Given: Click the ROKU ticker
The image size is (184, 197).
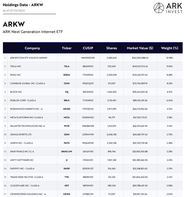Looking at the screenshot, I should [x=67, y=75].
